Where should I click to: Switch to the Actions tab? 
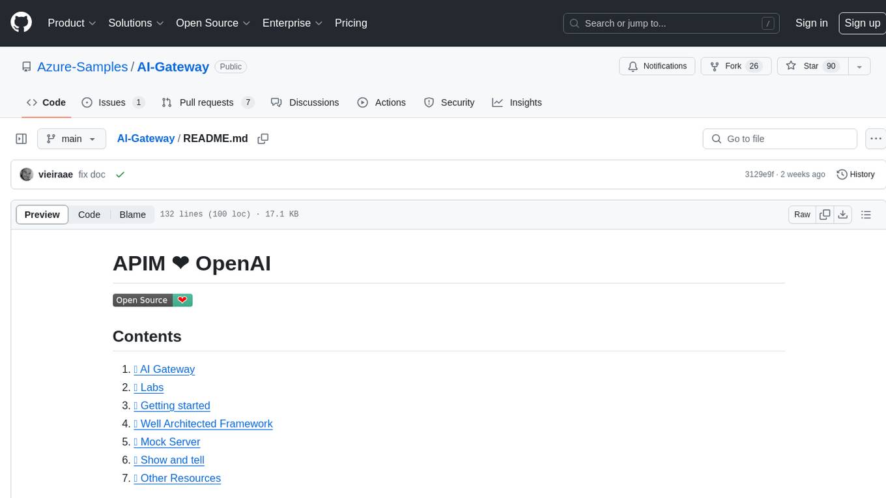pyautogui.click(x=382, y=102)
